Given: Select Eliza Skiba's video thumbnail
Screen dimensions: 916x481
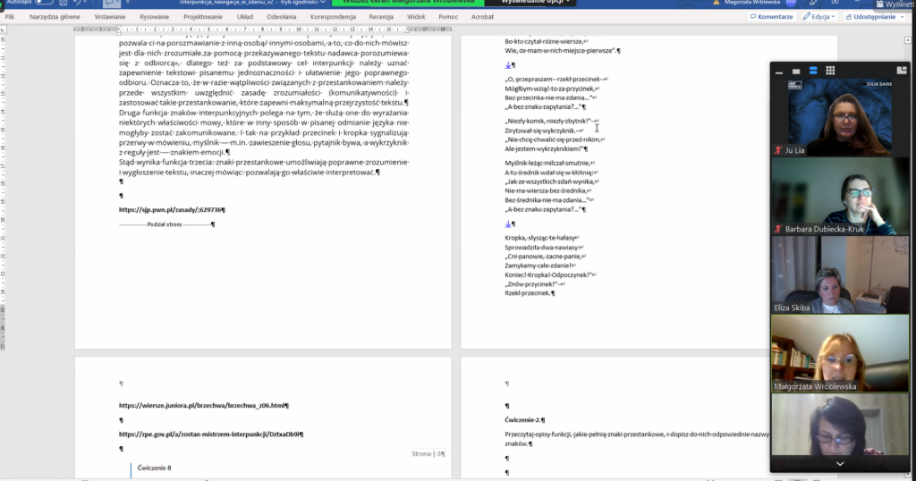Looking at the screenshot, I should point(834,274).
